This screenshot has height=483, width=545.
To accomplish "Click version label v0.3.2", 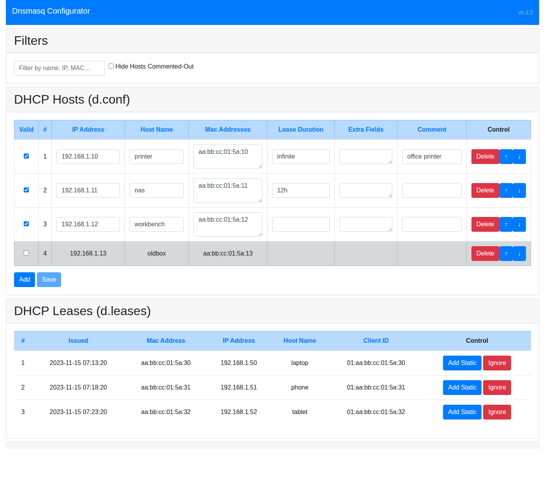I will click(525, 12).
